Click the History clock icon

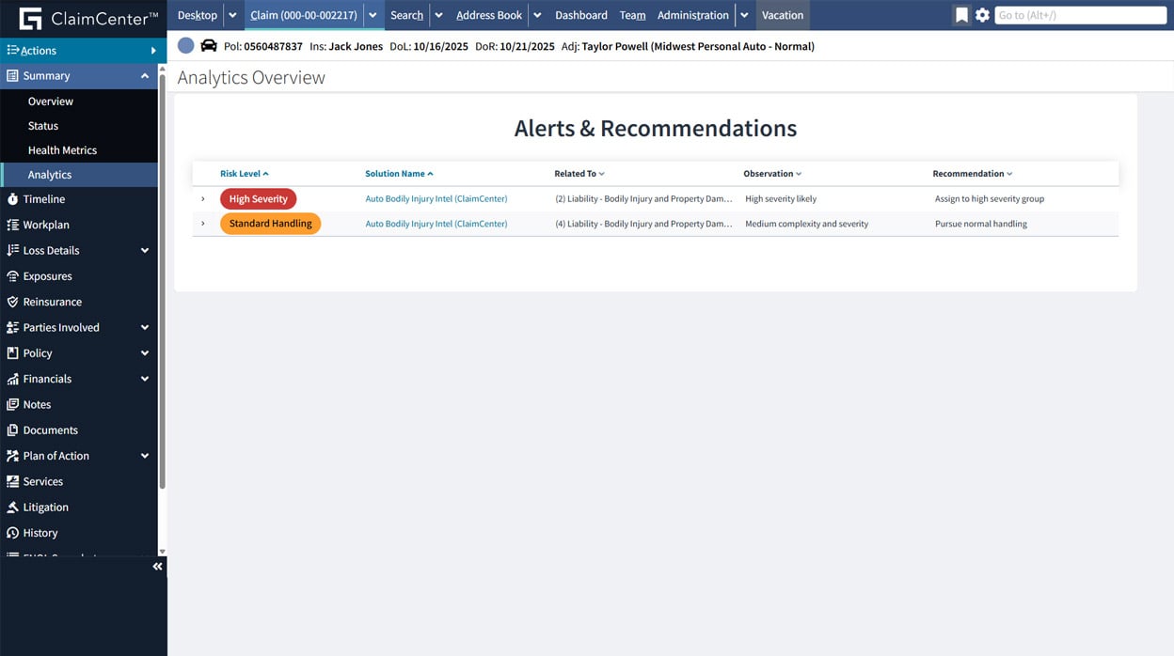[12, 533]
